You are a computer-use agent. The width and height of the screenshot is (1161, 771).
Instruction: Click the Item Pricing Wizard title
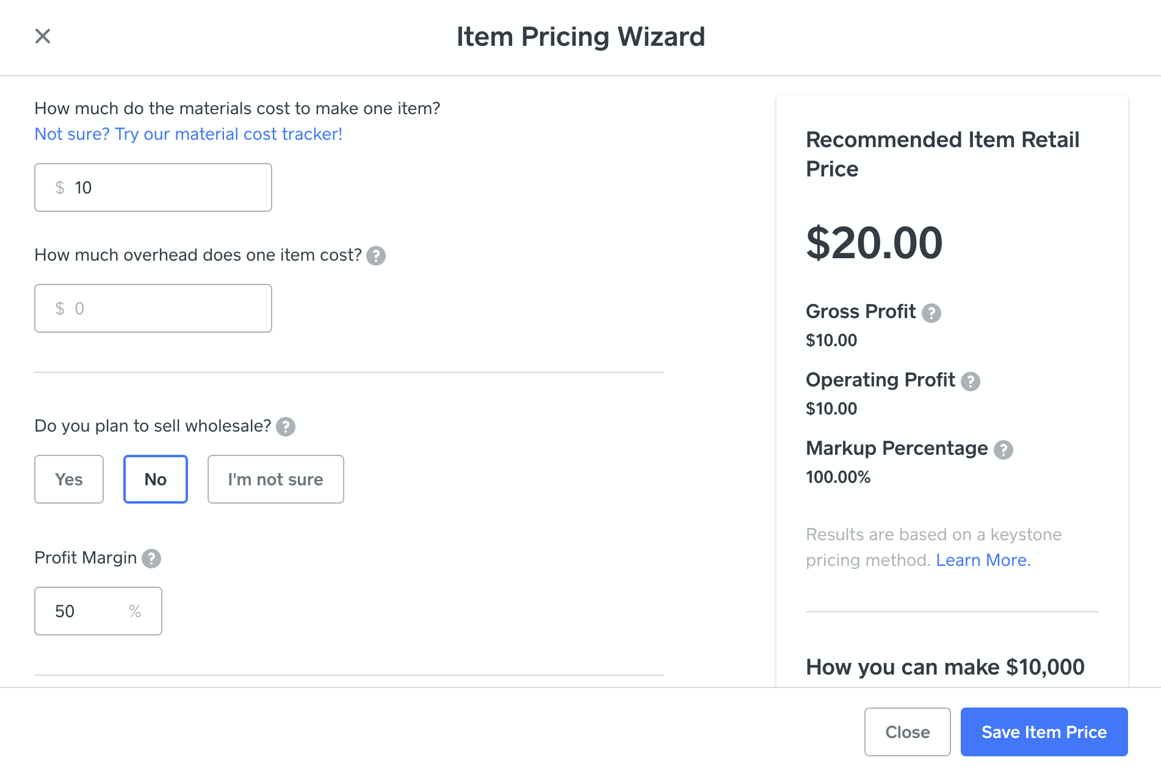pyautogui.click(x=580, y=37)
